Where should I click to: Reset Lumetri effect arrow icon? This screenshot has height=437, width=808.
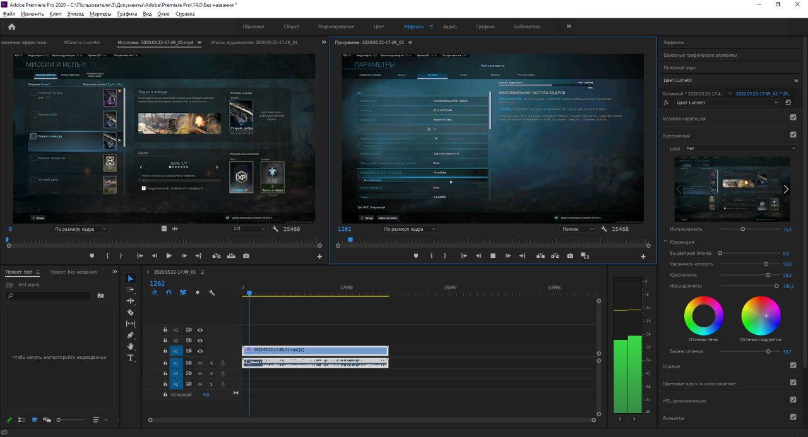(x=788, y=102)
